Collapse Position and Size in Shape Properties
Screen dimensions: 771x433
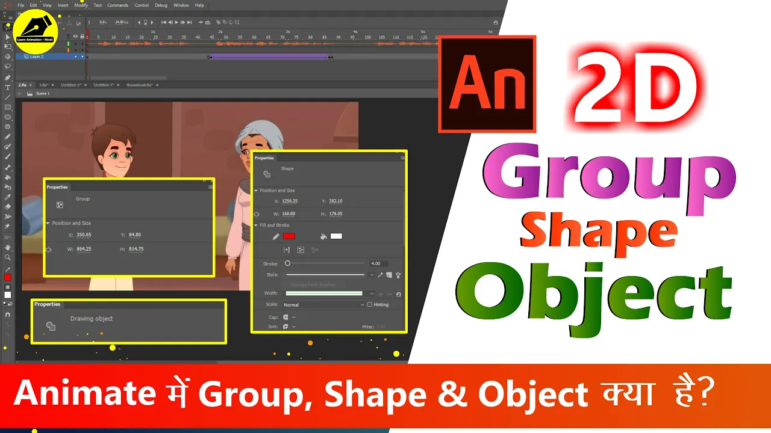[256, 191]
